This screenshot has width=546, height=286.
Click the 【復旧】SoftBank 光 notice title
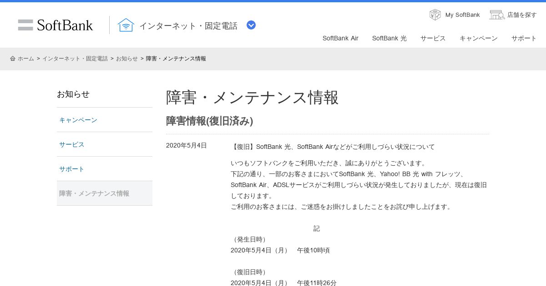(x=333, y=147)
